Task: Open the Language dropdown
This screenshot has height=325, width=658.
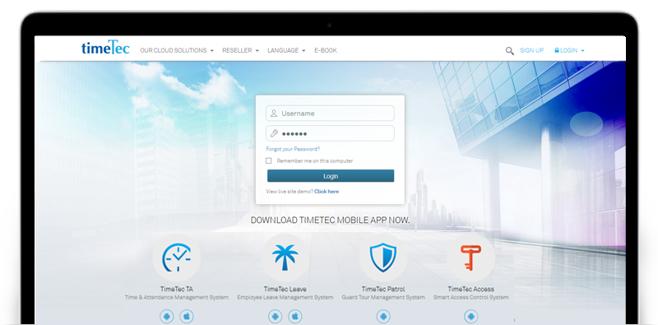Action: point(286,50)
